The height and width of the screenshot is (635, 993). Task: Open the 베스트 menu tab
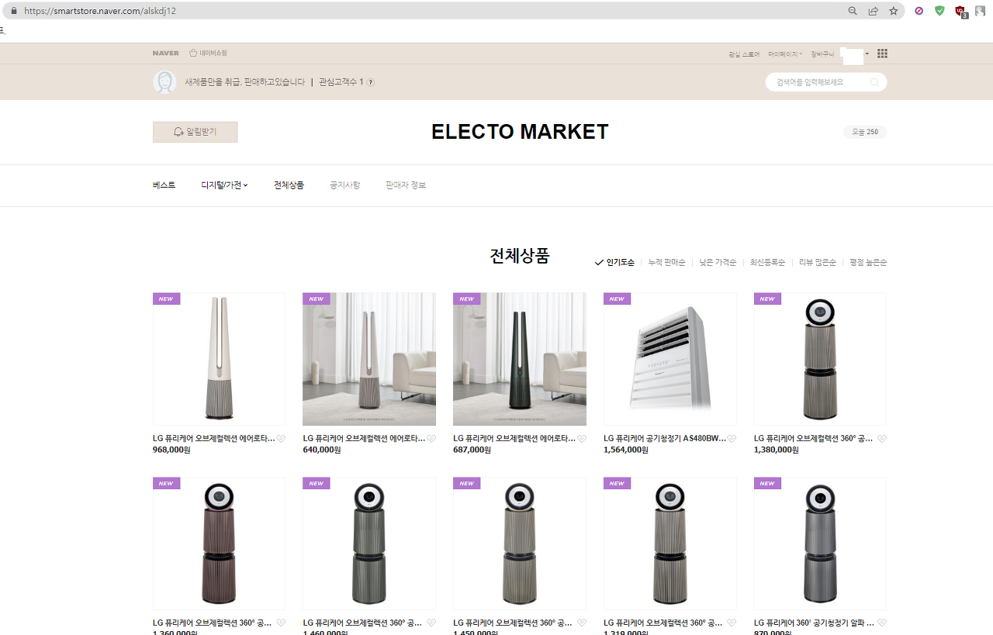(x=164, y=185)
